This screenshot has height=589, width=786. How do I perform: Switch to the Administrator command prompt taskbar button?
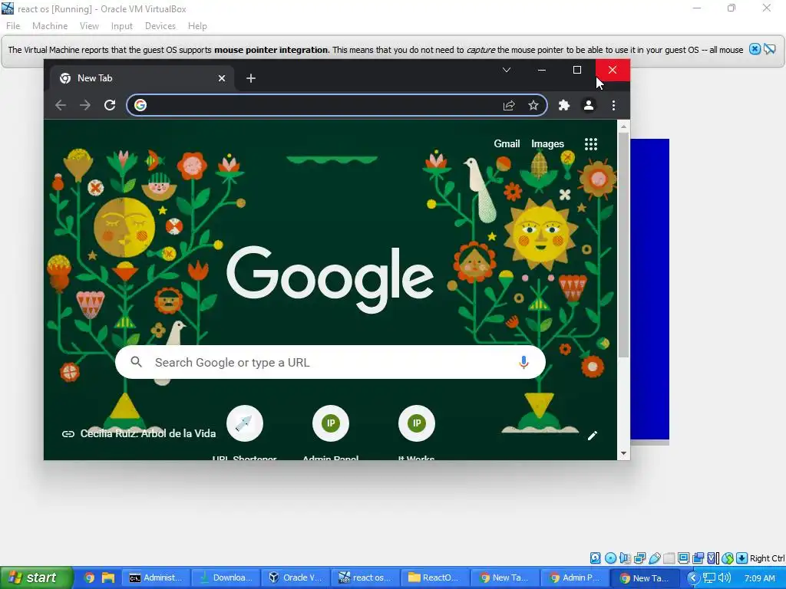pyautogui.click(x=157, y=577)
